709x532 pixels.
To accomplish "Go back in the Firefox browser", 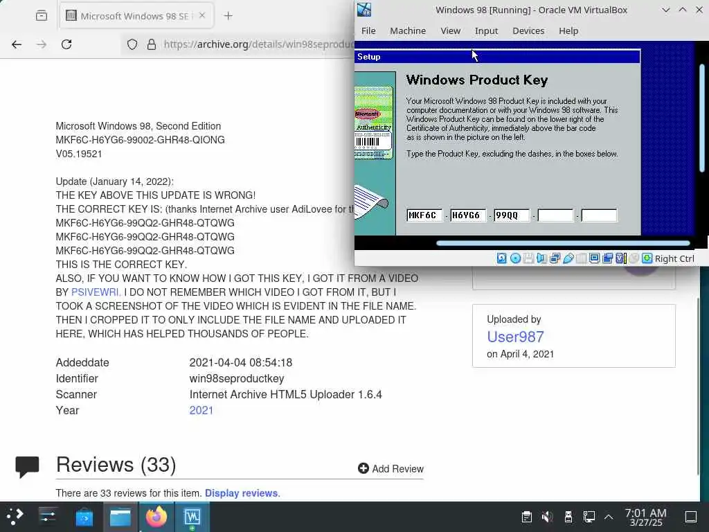I will [x=17, y=44].
